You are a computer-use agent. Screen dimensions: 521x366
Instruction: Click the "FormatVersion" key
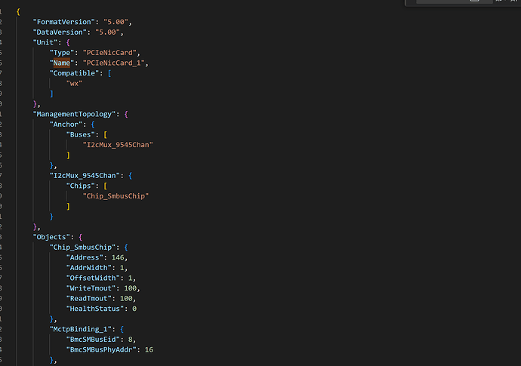click(62, 22)
